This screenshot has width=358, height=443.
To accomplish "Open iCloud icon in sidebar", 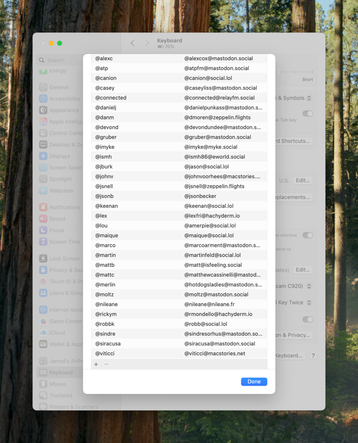I will [x=43, y=333].
